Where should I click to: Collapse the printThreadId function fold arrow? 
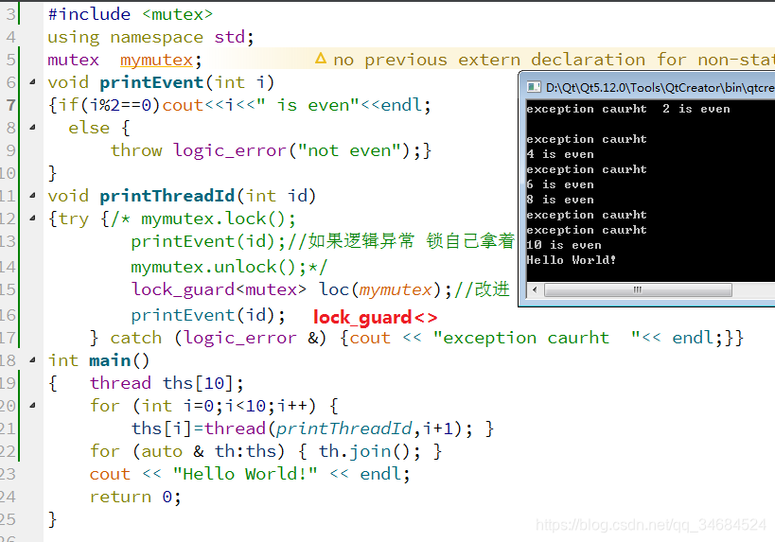[x=32, y=196]
